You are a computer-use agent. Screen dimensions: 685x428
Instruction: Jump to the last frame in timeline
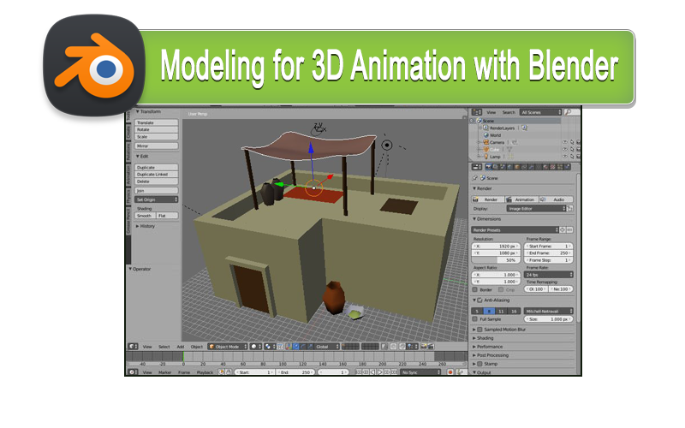394,372
